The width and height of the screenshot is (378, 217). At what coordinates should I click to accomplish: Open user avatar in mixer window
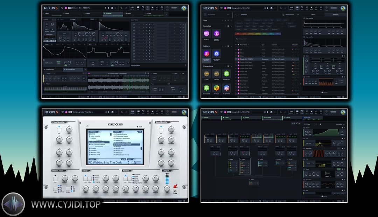[343, 112]
